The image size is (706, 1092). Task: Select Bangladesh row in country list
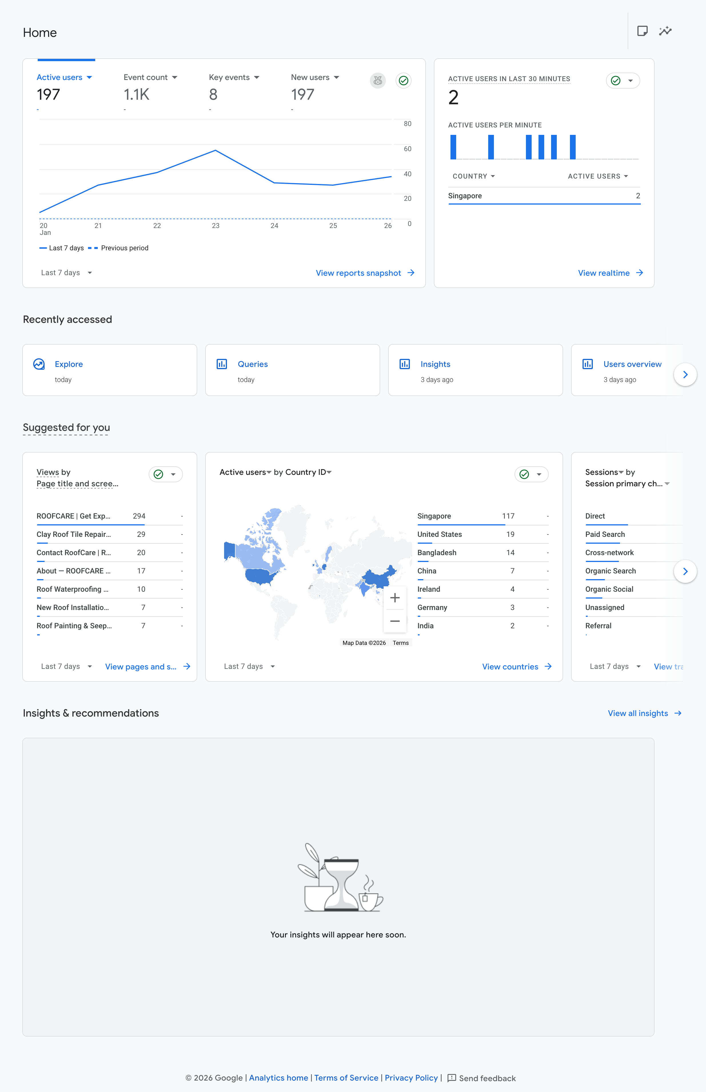(x=483, y=553)
